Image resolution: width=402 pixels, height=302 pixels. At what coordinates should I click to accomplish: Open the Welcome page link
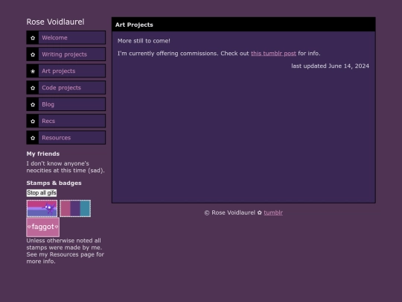pos(66,37)
